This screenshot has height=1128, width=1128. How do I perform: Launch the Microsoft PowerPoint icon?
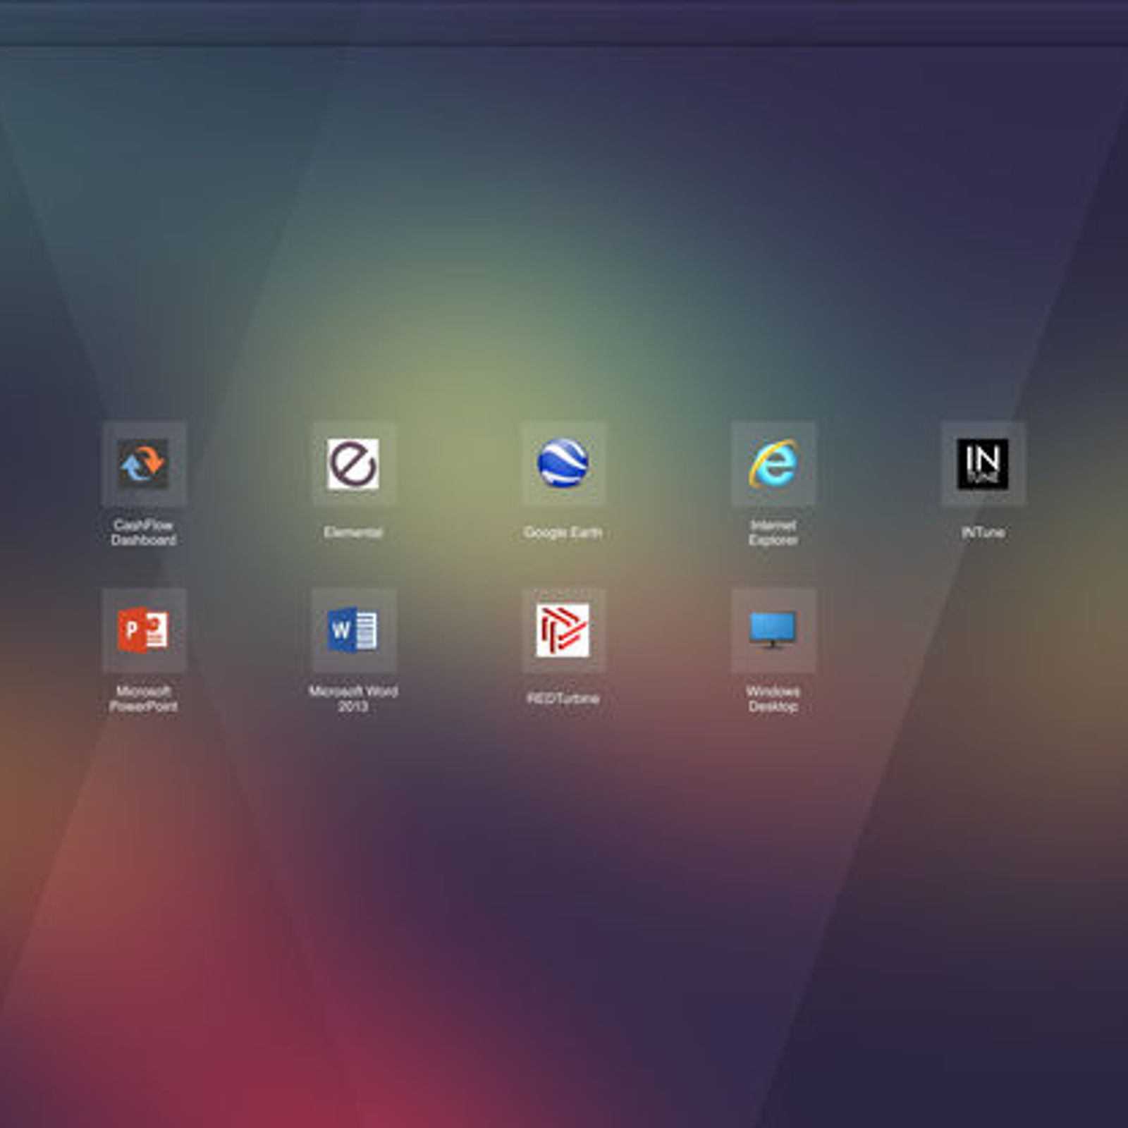tap(144, 630)
